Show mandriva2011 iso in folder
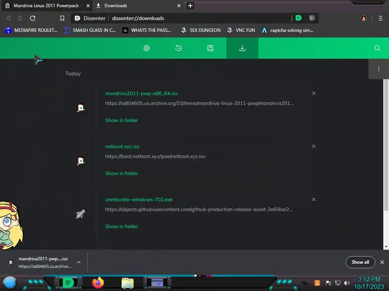 pyautogui.click(x=122, y=120)
